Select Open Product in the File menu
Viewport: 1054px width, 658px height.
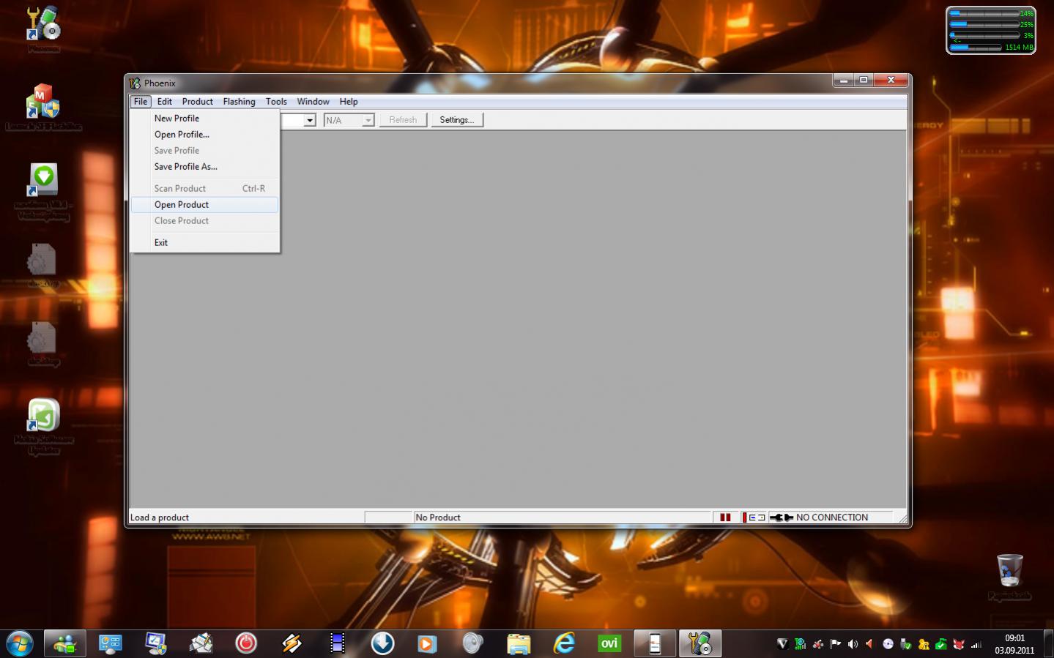(204, 205)
